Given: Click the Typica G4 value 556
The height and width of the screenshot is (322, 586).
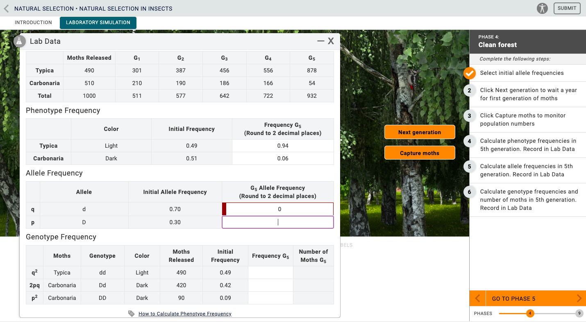Looking at the screenshot, I should coord(268,70).
